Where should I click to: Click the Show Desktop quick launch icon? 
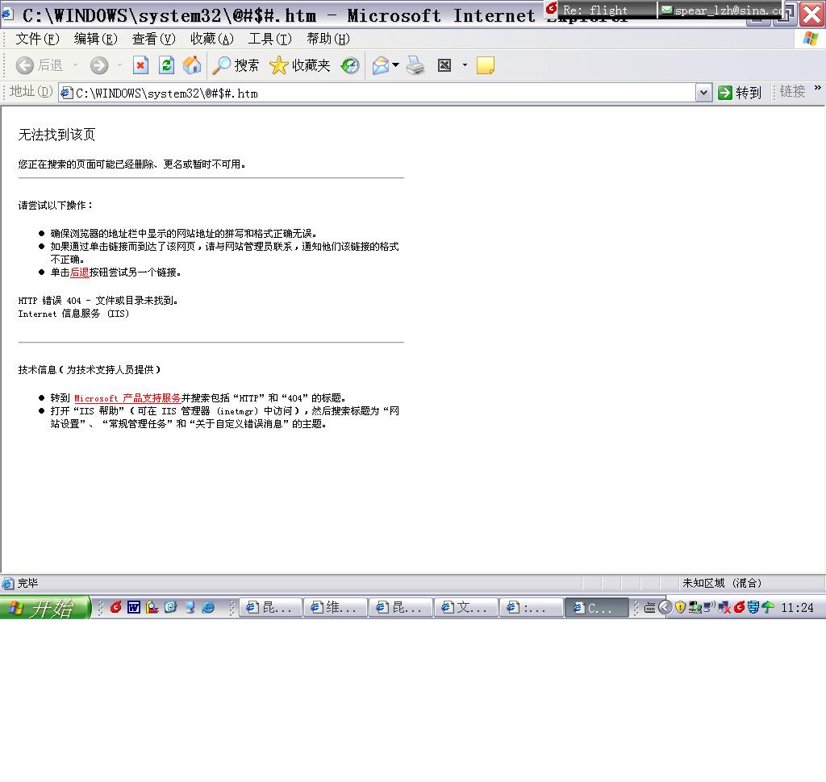pos(190,608)
